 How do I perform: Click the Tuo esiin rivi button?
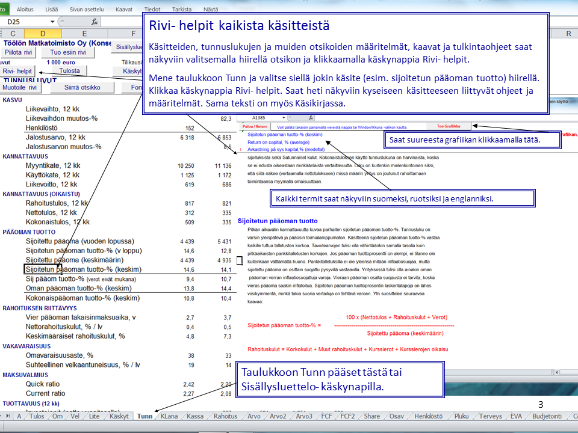click(68, 52)
